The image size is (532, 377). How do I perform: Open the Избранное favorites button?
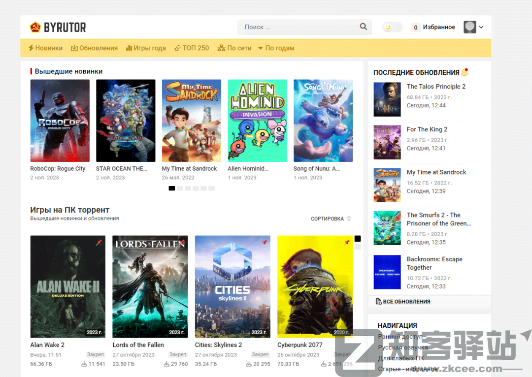(433, 27)
